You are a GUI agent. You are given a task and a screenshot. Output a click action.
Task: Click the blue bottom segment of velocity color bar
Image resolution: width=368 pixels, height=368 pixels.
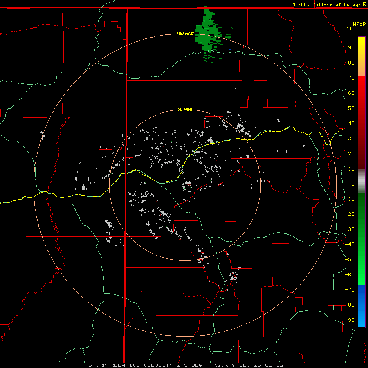pyautogui.click(x=361, y=306)
